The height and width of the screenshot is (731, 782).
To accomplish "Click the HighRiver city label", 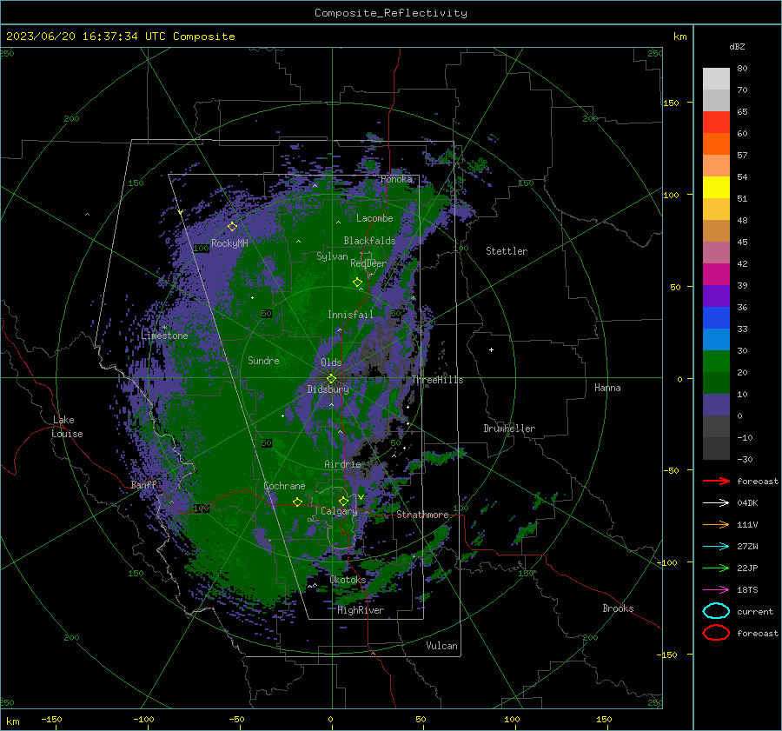I will coord(361,610).
